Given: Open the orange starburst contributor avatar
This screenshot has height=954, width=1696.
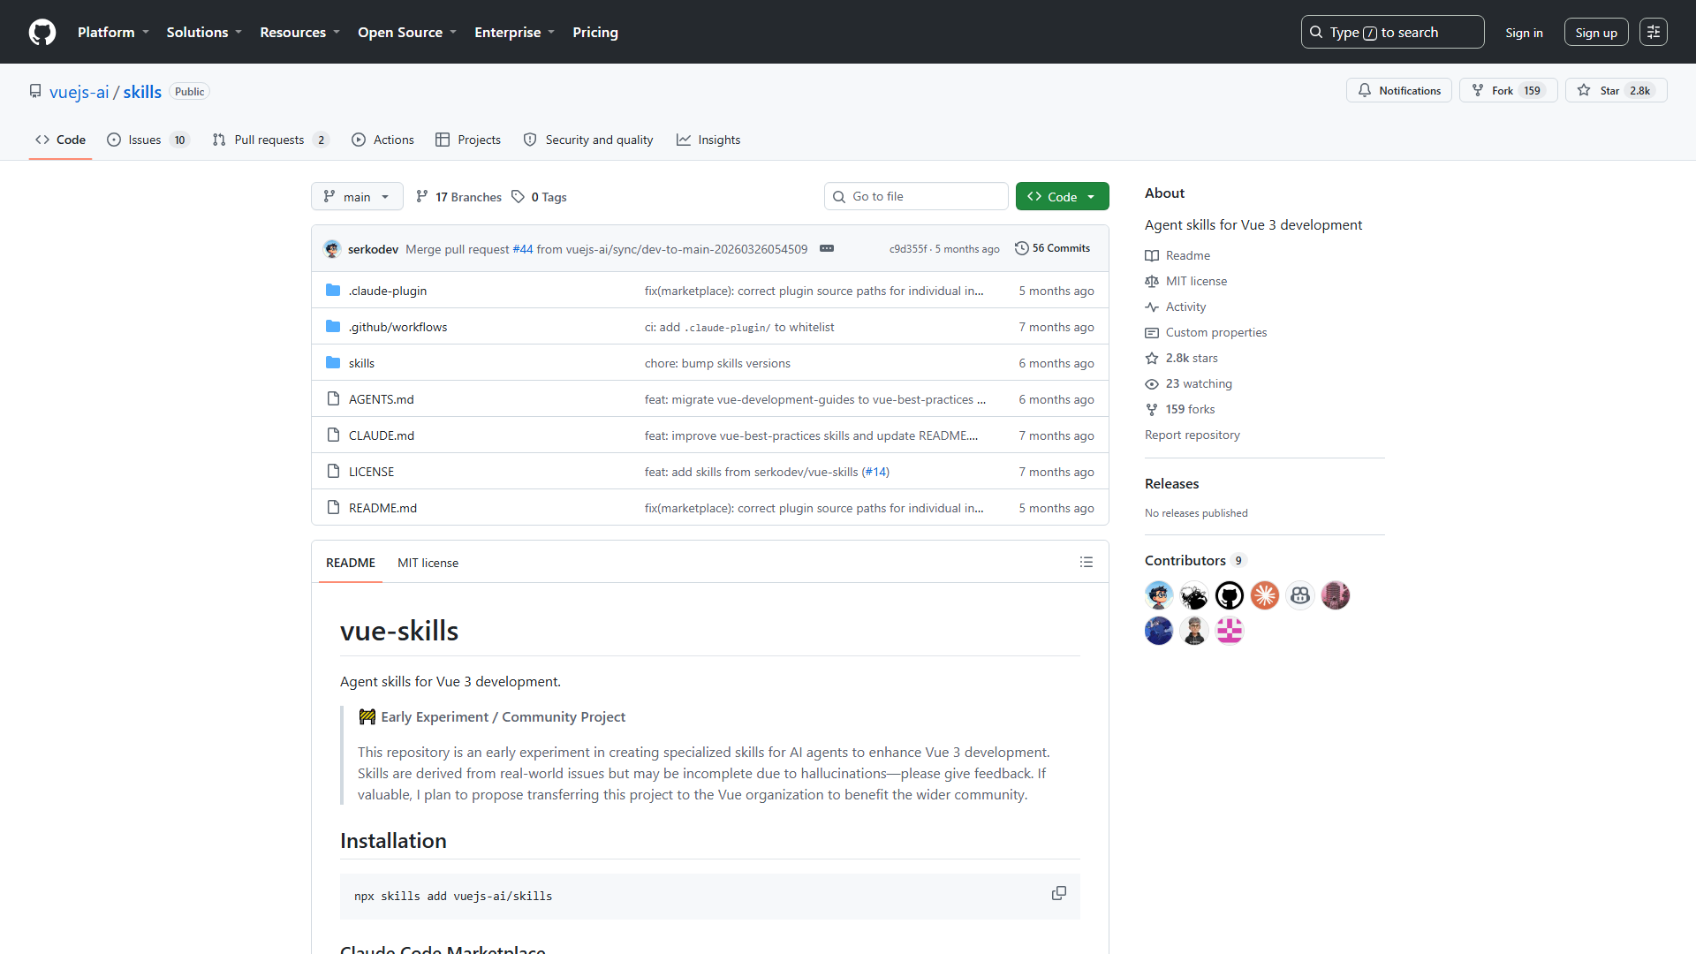Looking at the screenshot, I should pos(1265,595).
